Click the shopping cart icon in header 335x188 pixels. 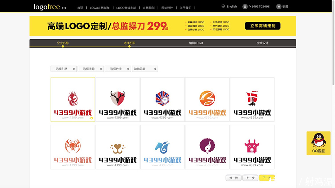click(278, 7)
